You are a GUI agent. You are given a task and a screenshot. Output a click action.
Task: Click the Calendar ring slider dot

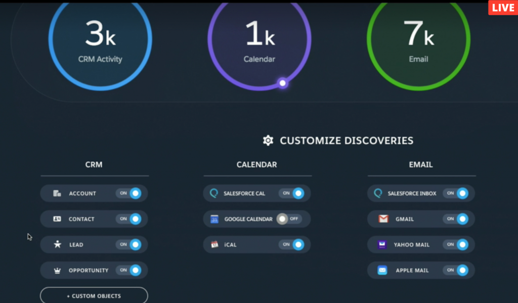282,83
